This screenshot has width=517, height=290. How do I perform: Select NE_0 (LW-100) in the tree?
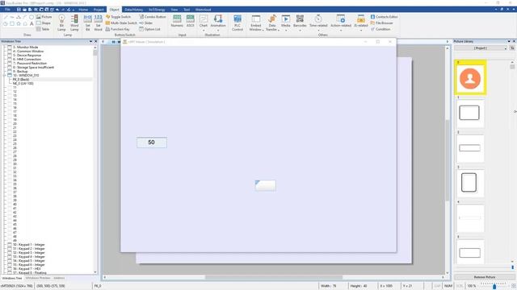[x=23, y=84]
